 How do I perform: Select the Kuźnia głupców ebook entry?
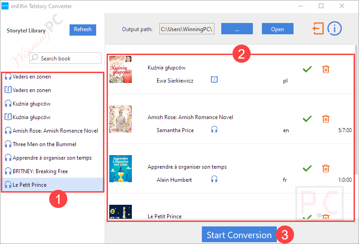(53, 117)
